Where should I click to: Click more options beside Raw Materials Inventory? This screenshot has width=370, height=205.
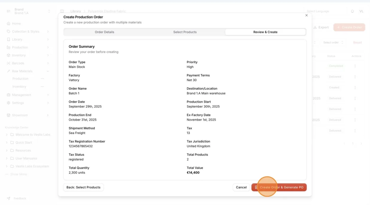(x=42, y=87)
